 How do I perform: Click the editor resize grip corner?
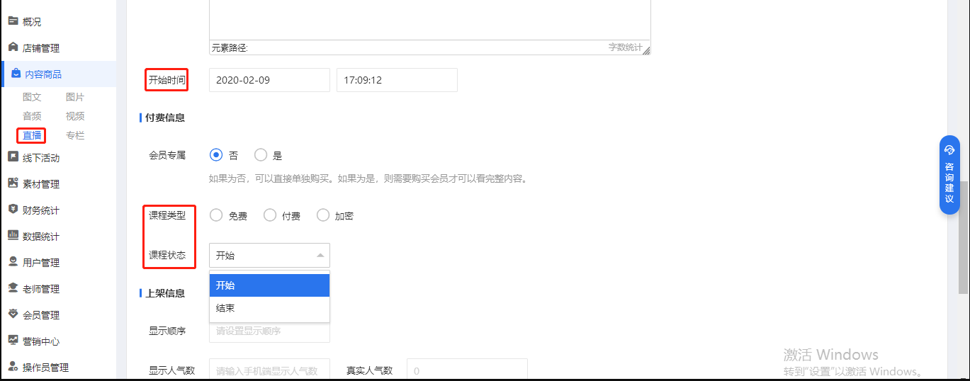pyautogui.click(x=646, y=50)
